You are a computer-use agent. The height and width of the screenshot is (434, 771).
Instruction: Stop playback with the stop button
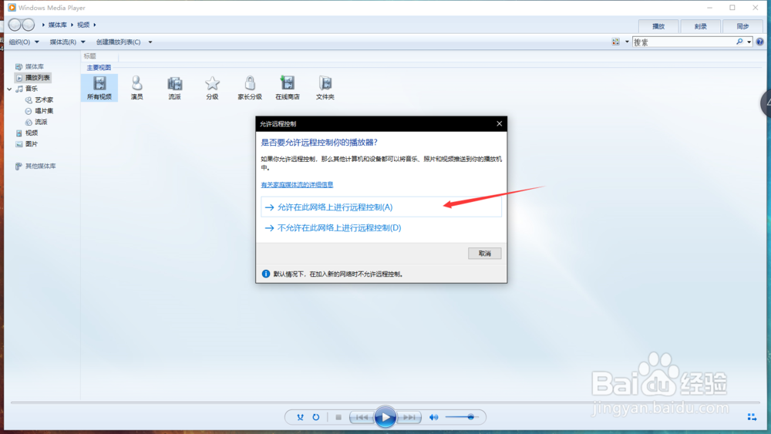click(338, 417)
